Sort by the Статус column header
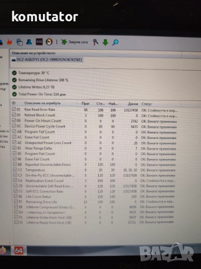 point(147,104)
